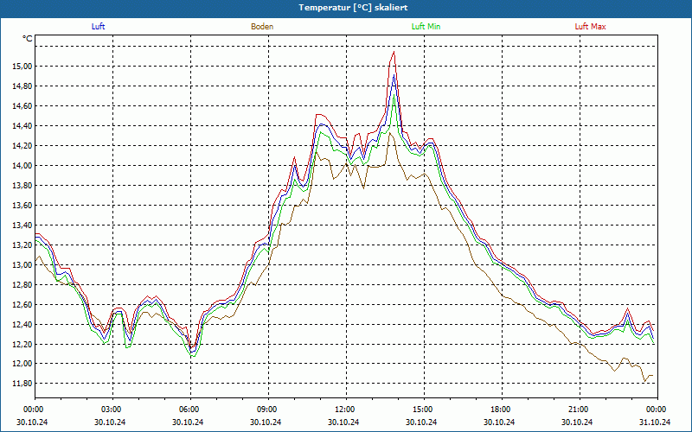Click the '21:00' time axis label
Screen dimensions: 692x432
point(580,409)
